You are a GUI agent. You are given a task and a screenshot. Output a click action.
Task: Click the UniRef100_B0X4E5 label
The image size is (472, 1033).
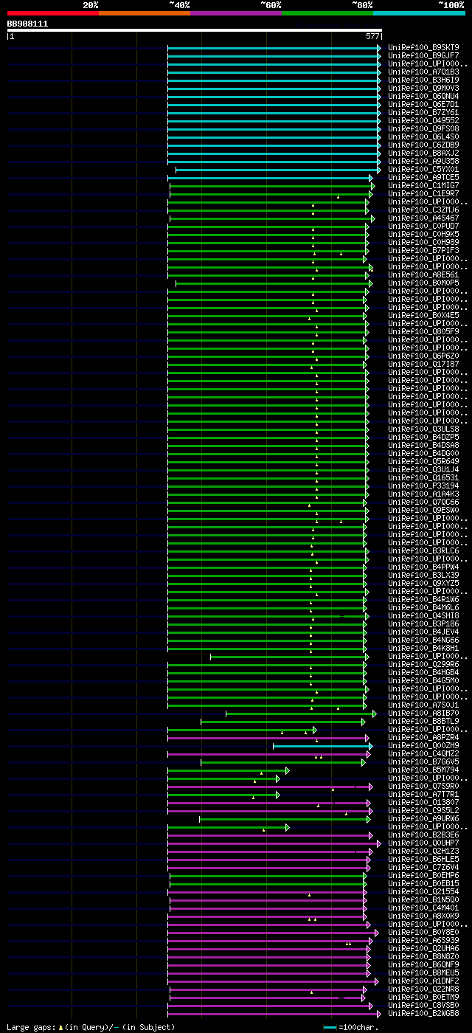[x=423, y=315]
